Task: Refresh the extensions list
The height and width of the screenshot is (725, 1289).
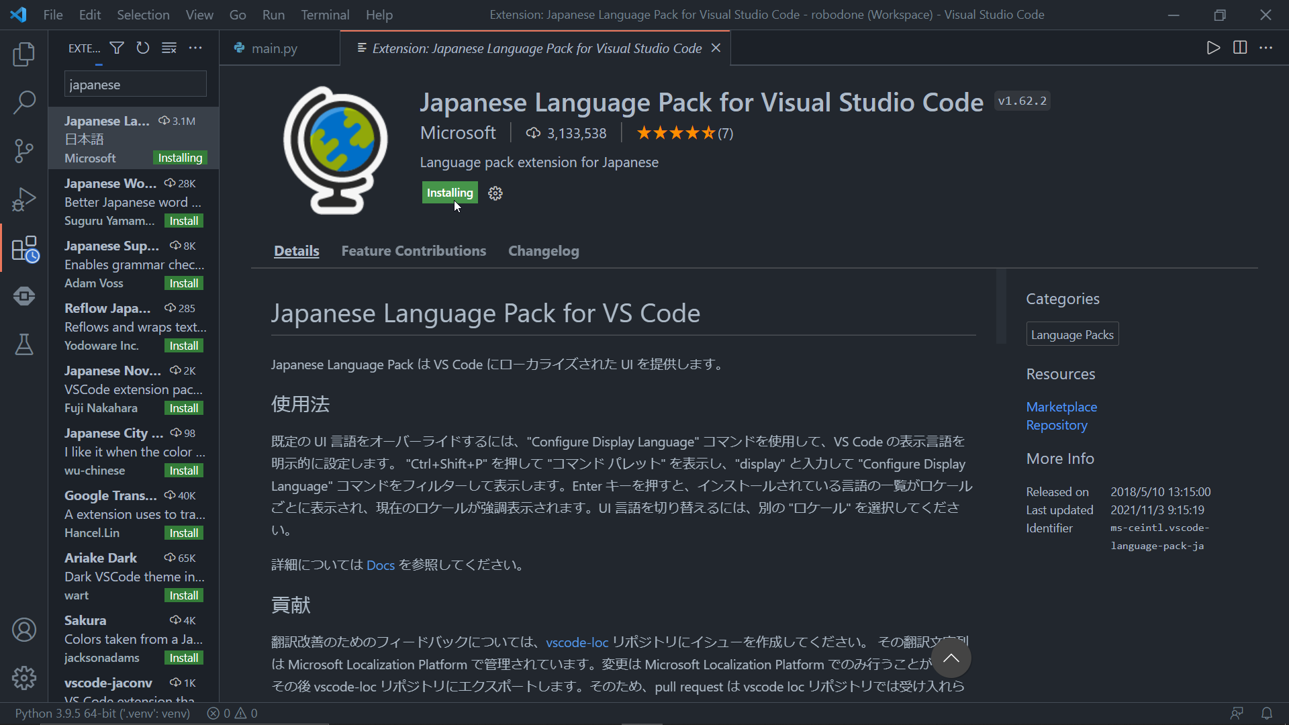Action: [142, 48]
